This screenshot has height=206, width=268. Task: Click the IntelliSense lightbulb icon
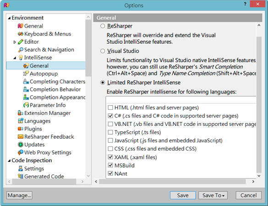(x=21, y=58)
